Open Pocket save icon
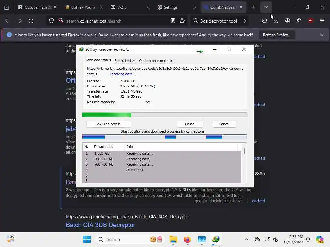The width and height of the screenshot is (330, 247). 264,21
